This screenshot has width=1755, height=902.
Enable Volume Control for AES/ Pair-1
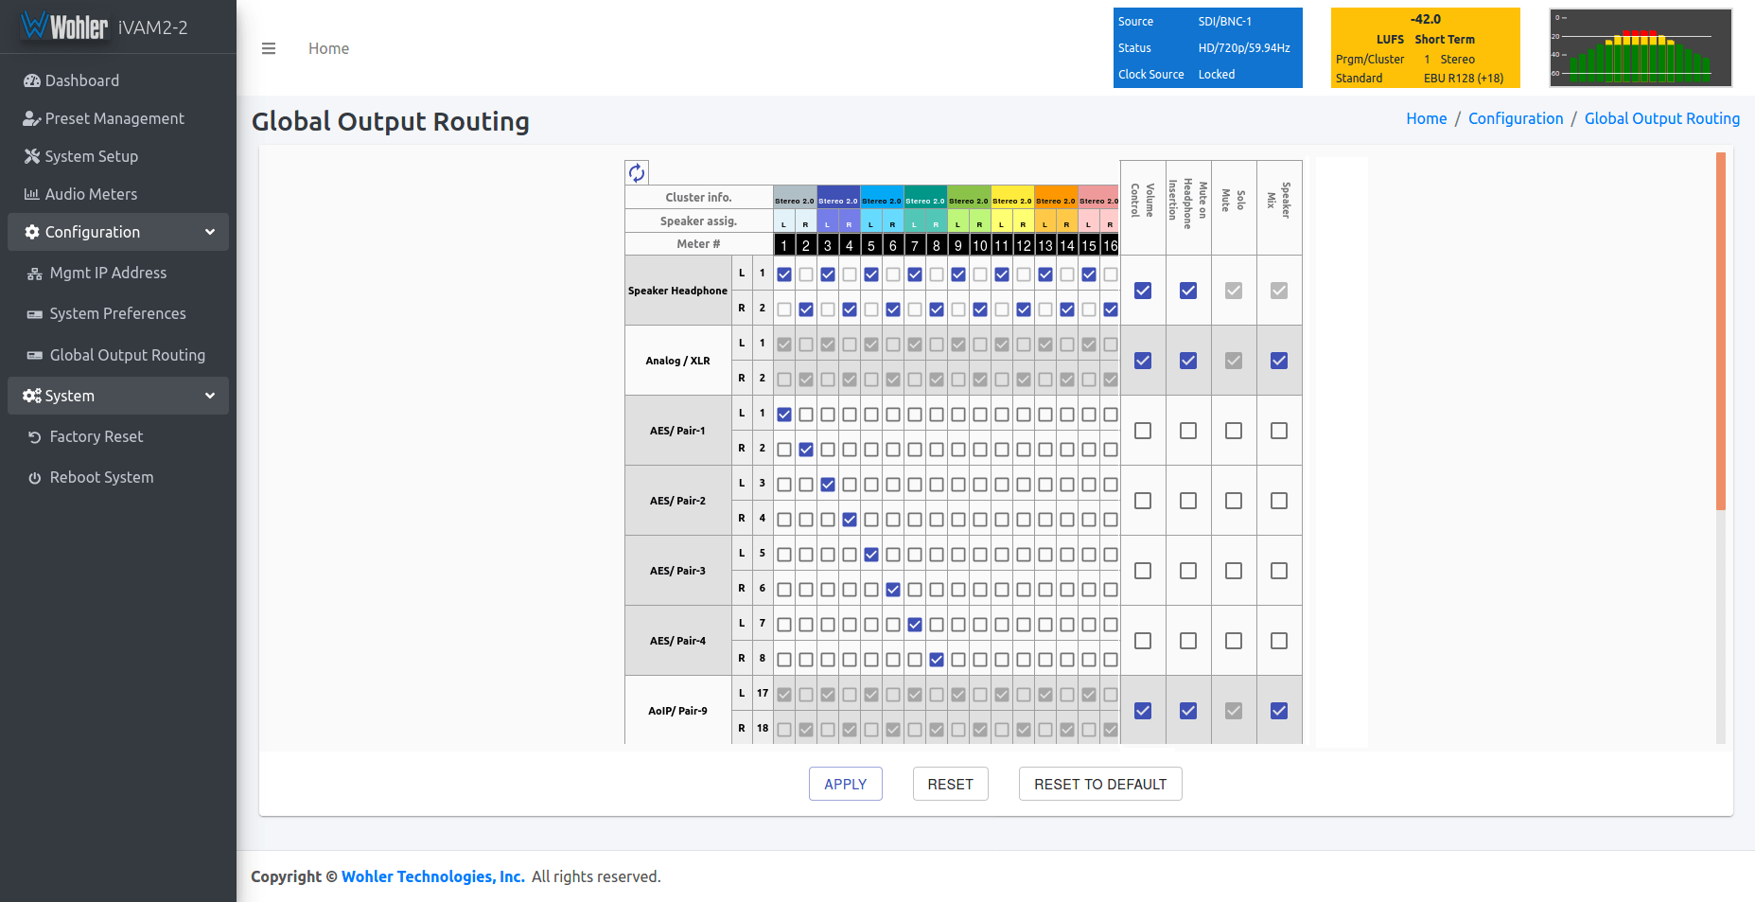tap(1143, 431)
